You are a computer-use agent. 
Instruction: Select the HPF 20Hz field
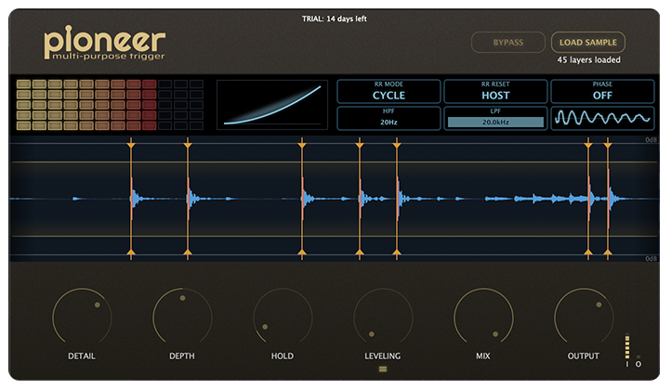[x=388, y=118]
